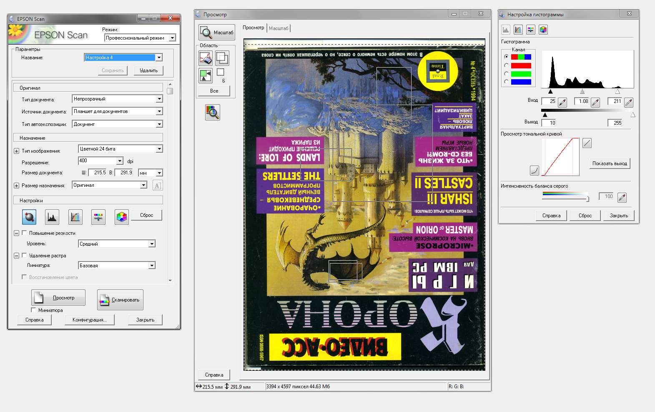Open the Разрешение dropdown showing 400
Screen dimensions: 655x412
pos(100,161)
